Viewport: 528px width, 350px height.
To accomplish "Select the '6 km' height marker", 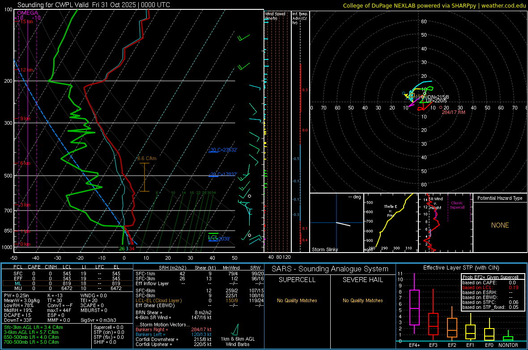I will pos(25,163).
